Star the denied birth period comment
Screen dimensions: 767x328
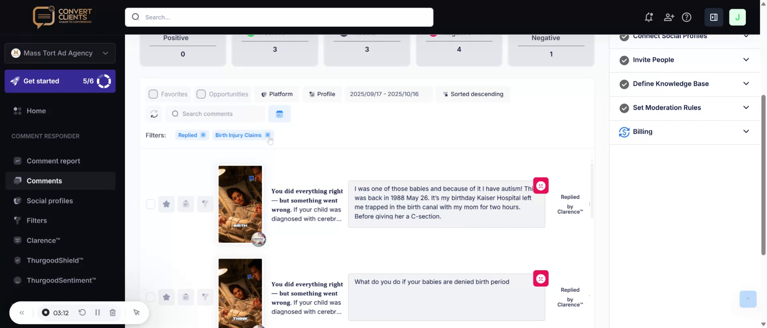[x=166, y=297]
